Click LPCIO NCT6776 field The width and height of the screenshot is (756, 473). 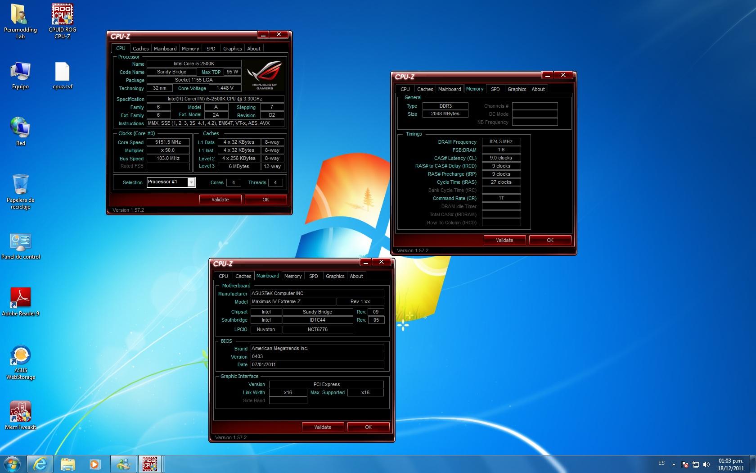click(x=318, y=329)
